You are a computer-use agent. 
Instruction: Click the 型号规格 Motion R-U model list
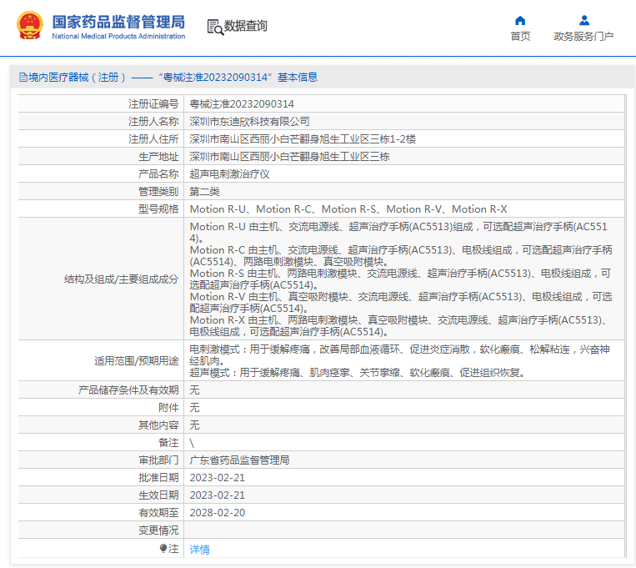[348, 209]
